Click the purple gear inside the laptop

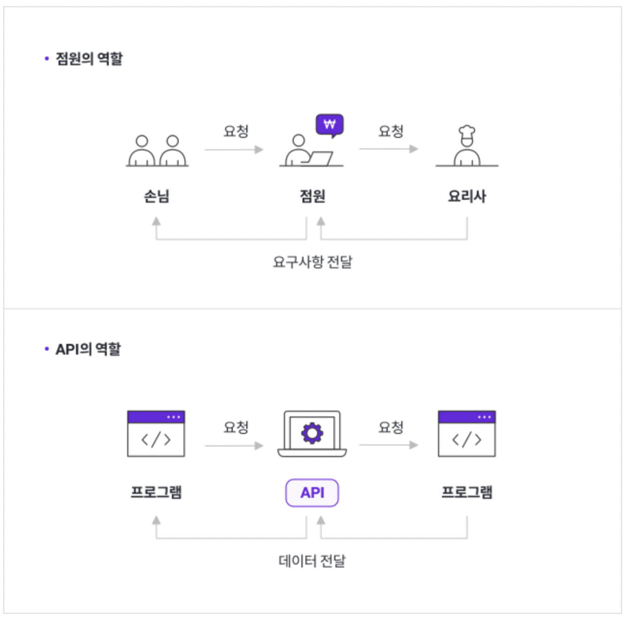tap(312, 432)
